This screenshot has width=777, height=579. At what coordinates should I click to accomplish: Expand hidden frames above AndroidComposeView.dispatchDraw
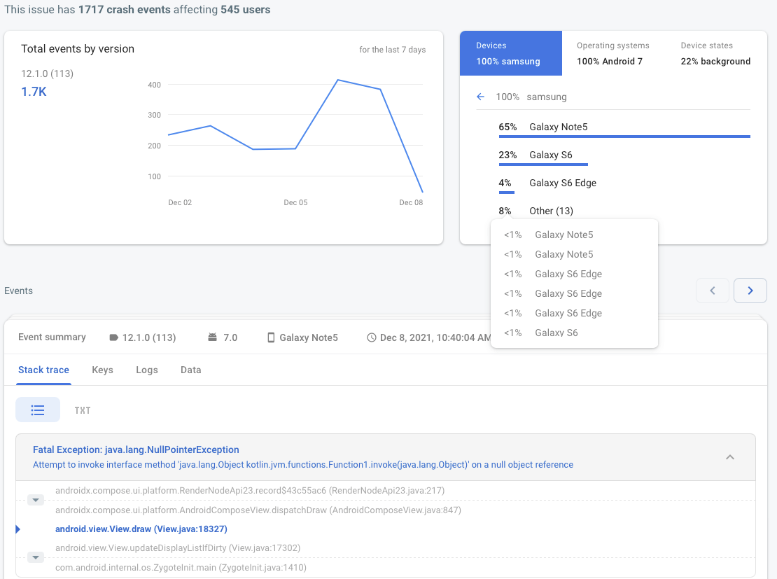[x=36, y=500]
